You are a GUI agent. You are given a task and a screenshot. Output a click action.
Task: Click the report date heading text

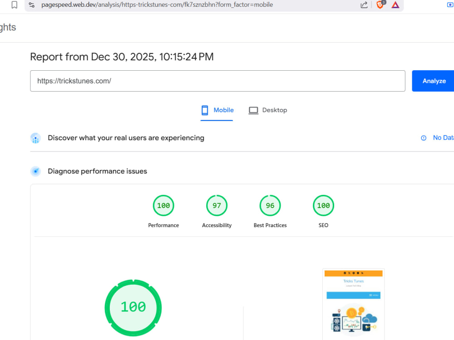(x=122, y=57)
